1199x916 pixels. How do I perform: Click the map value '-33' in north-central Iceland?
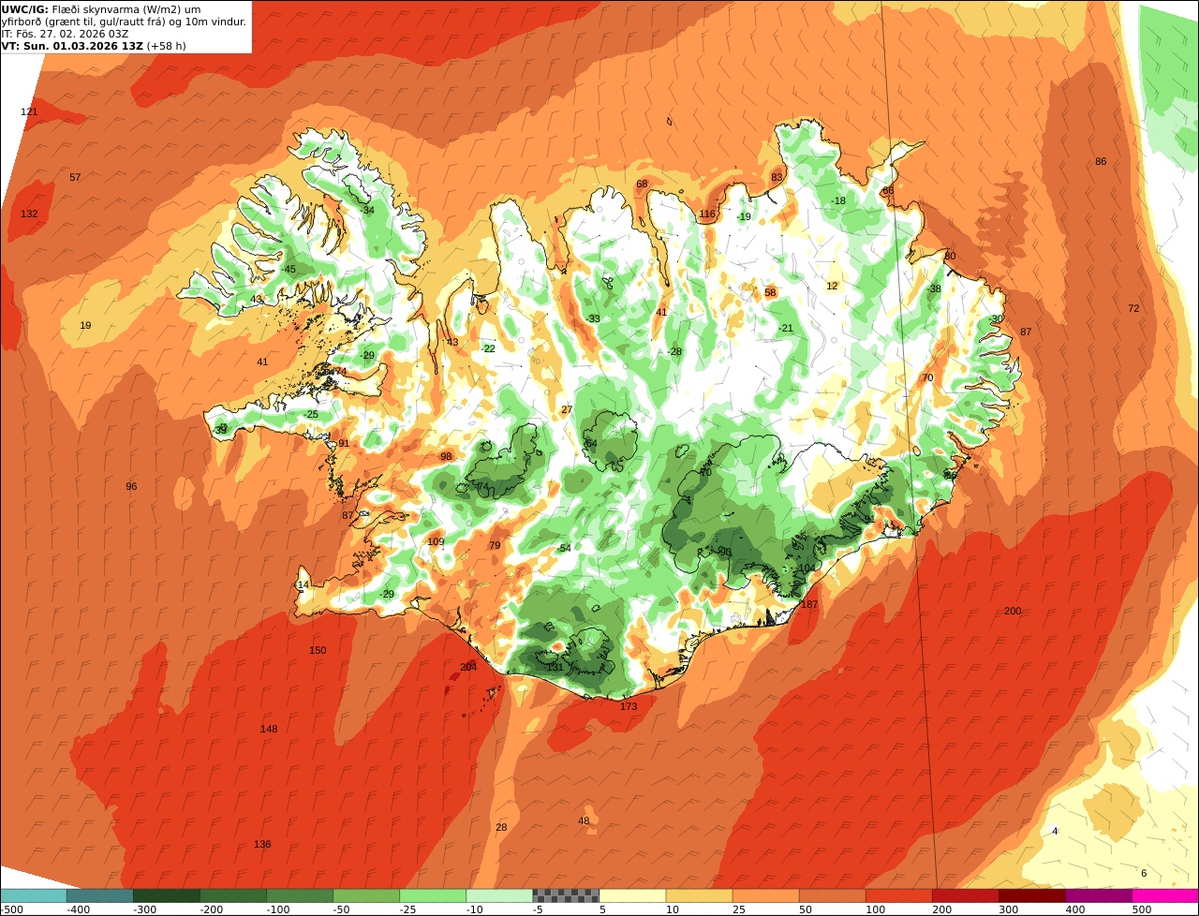click(593, 318)
